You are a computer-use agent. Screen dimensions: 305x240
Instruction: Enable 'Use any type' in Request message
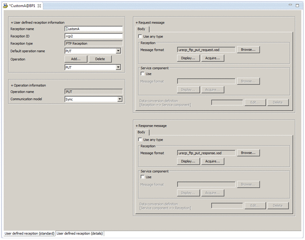click(141, 36)
